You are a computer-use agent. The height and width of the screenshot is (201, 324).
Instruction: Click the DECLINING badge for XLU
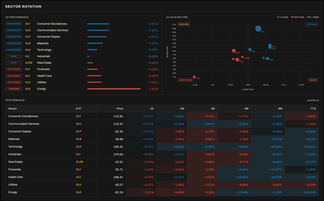click(x=14, y=82)
